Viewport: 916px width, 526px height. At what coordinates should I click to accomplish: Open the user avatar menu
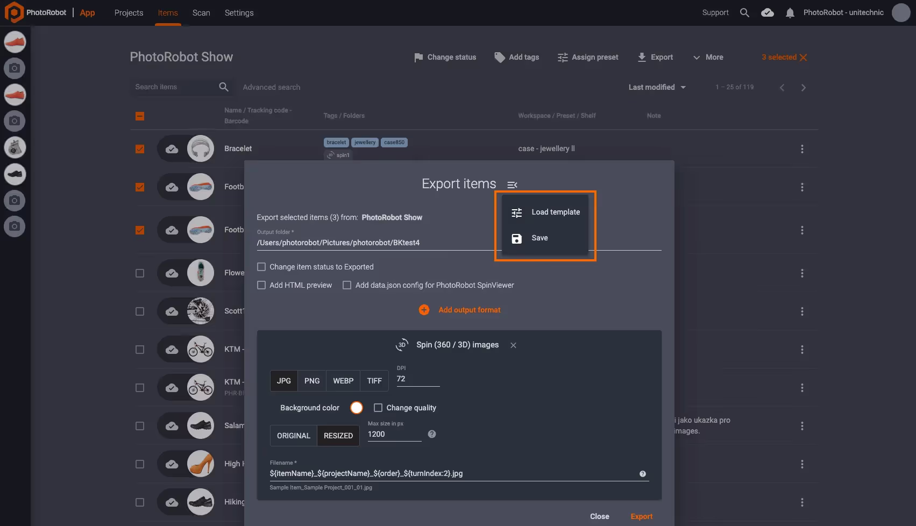click(901, 12)
